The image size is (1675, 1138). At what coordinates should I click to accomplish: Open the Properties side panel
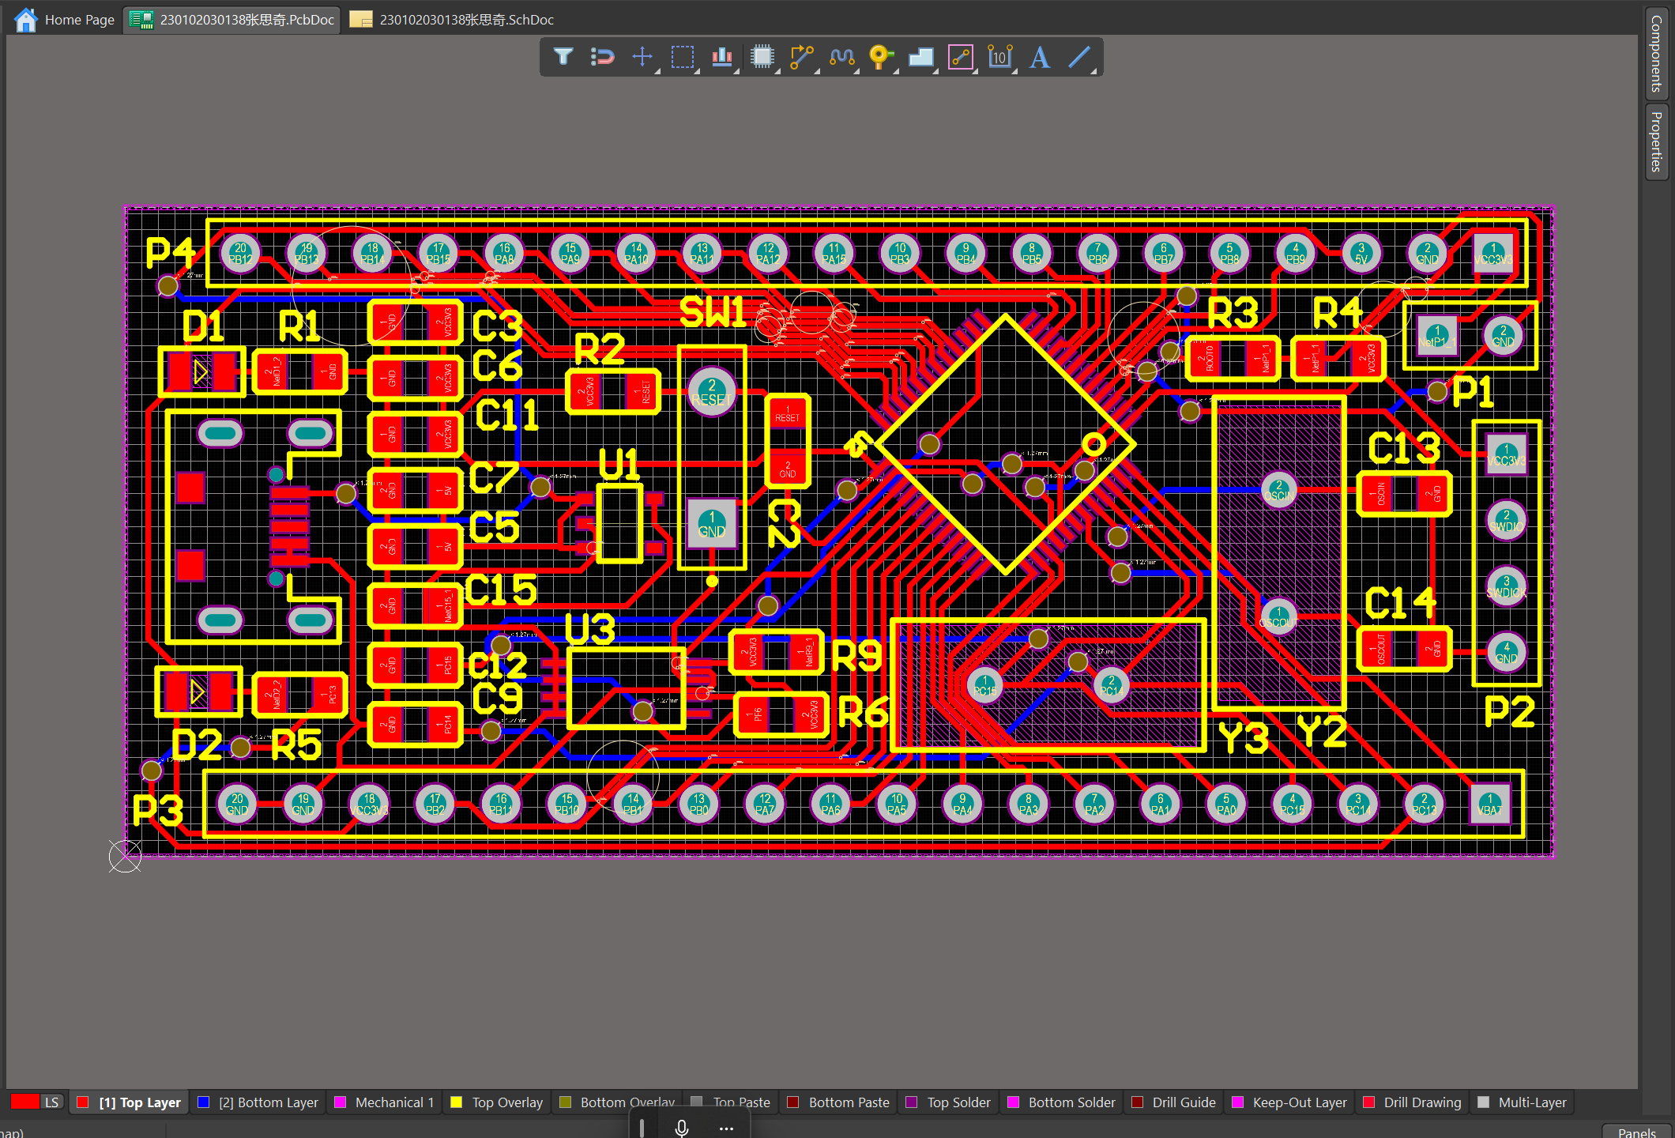click(1657, 142)
